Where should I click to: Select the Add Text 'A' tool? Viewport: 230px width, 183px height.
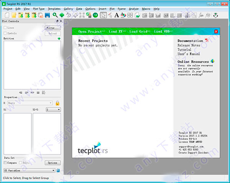click(x=117, y=15)
